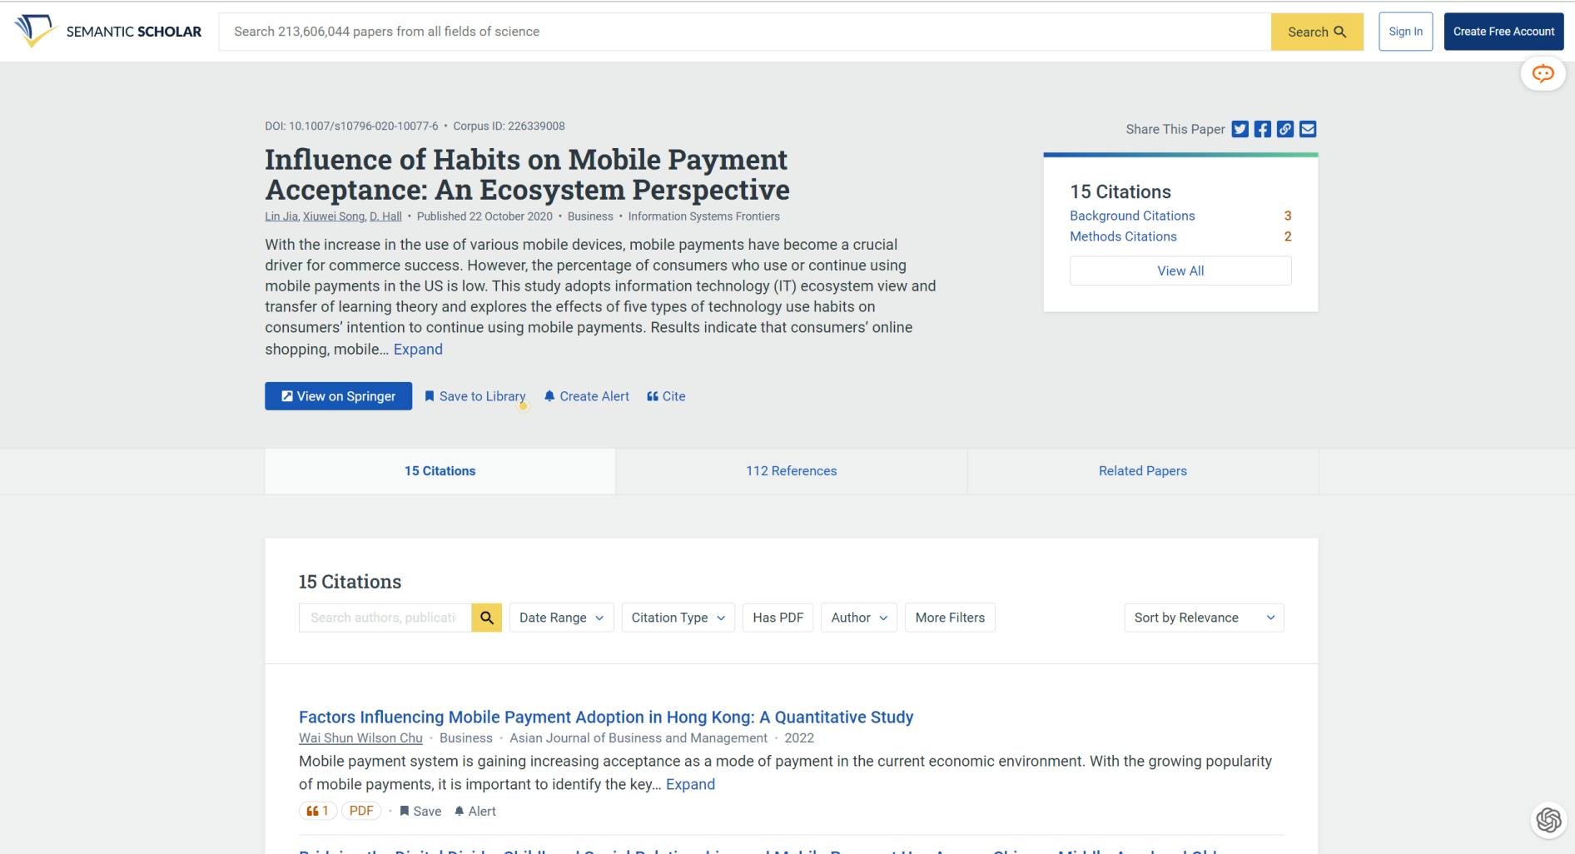
Task: Expand the paper abstract
Action: point(418,350)
